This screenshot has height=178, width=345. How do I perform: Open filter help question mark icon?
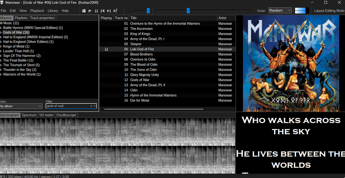95,106
